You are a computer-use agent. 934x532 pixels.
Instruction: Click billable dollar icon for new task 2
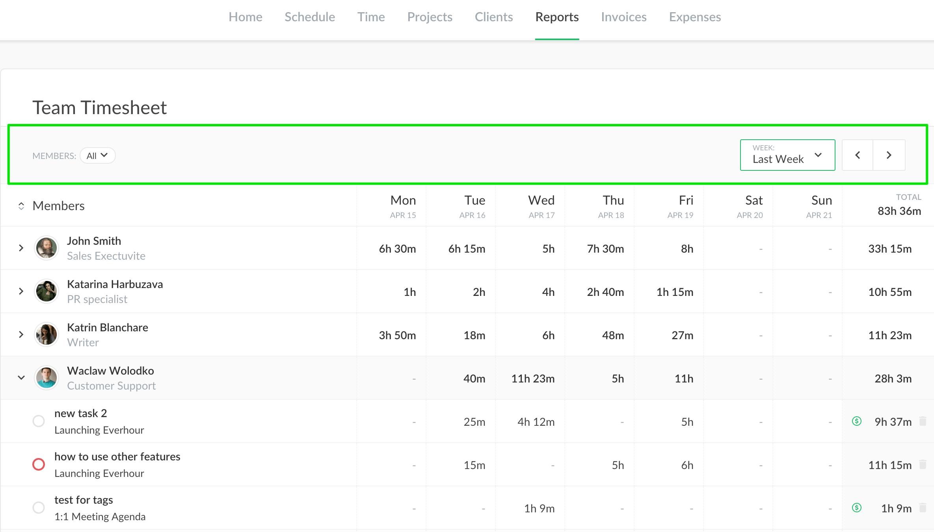coord(857,421)
